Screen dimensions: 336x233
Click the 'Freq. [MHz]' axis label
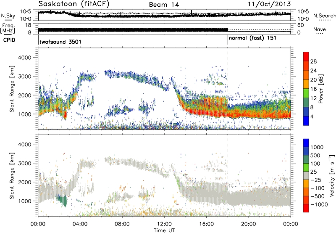coord(8,29)
